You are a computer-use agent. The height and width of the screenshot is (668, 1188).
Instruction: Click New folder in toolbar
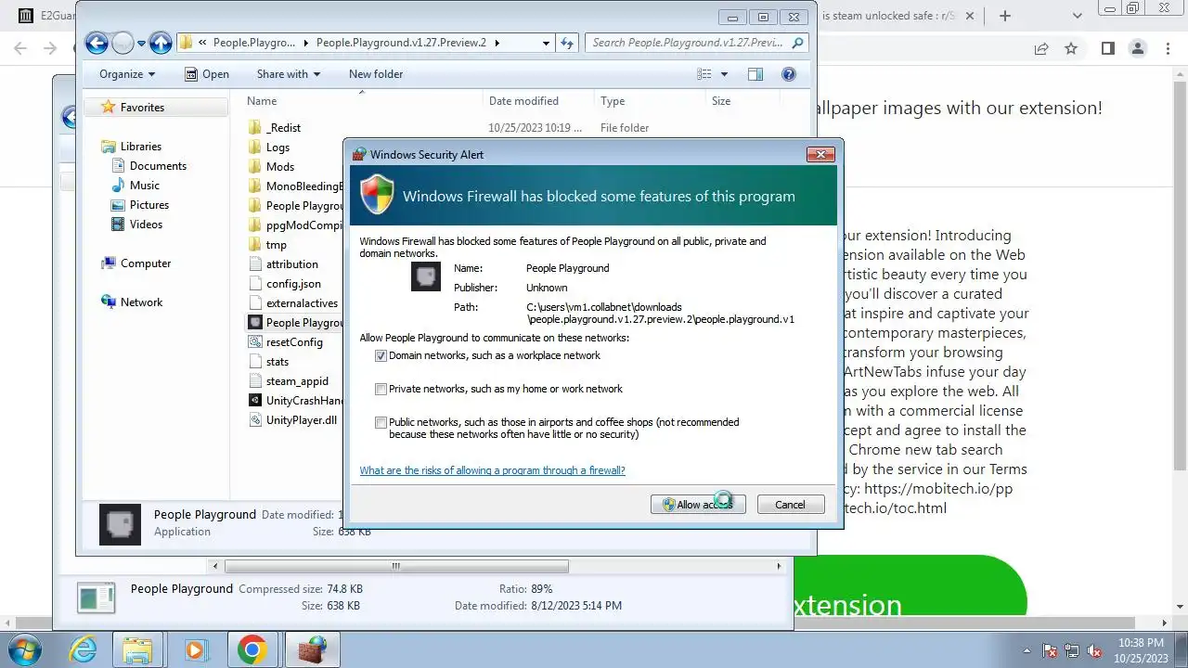(x=376, y=74)
